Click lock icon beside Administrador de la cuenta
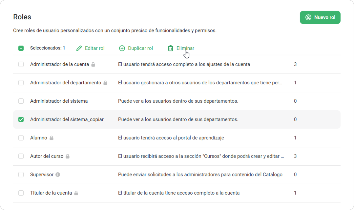354x210 pixels. (x=93, y=65)
